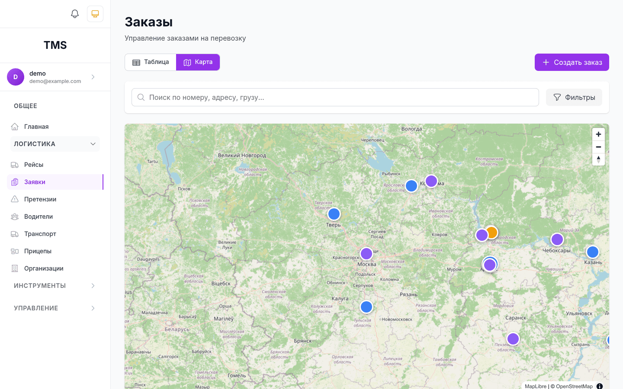Expand the УПРАВЛЕНИЕ section

pos(55,308)
